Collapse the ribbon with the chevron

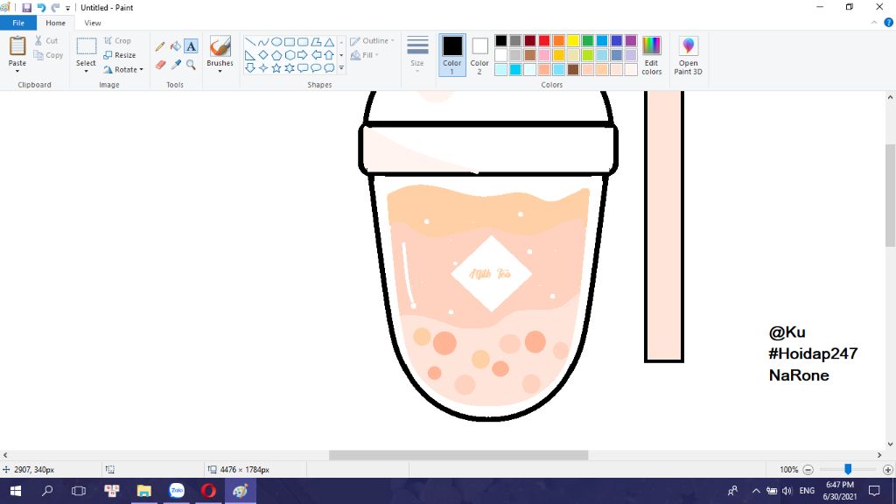coord(874,23)
